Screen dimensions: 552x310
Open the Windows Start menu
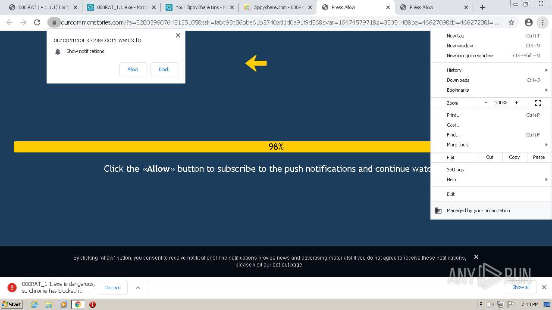click(12, 304)
